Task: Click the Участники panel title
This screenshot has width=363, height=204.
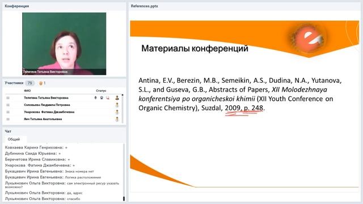Action: [14, 83]
